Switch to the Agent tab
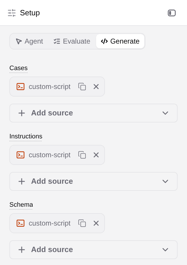 30,41
